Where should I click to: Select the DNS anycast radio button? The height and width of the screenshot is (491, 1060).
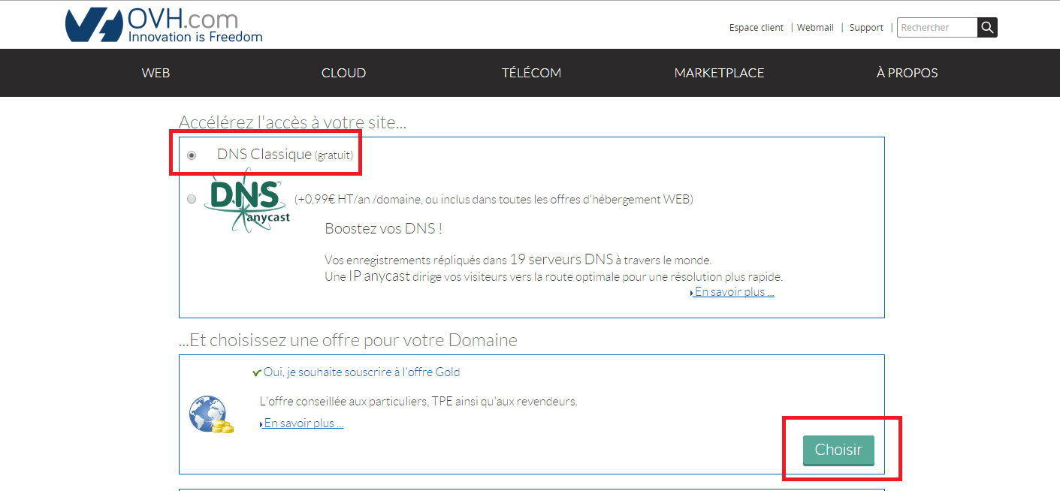(x=192, y=199)
